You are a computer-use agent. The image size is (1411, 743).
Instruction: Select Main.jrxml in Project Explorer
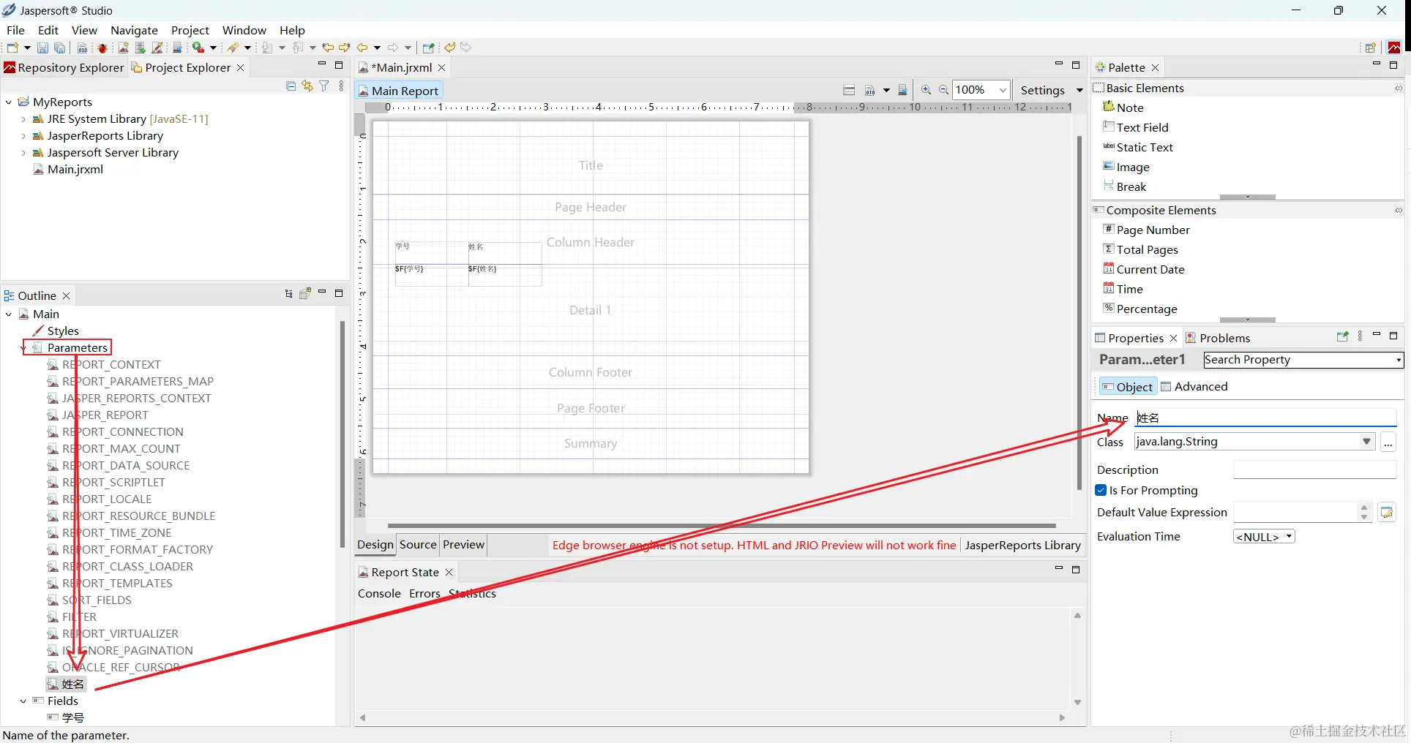pos(68,170)
